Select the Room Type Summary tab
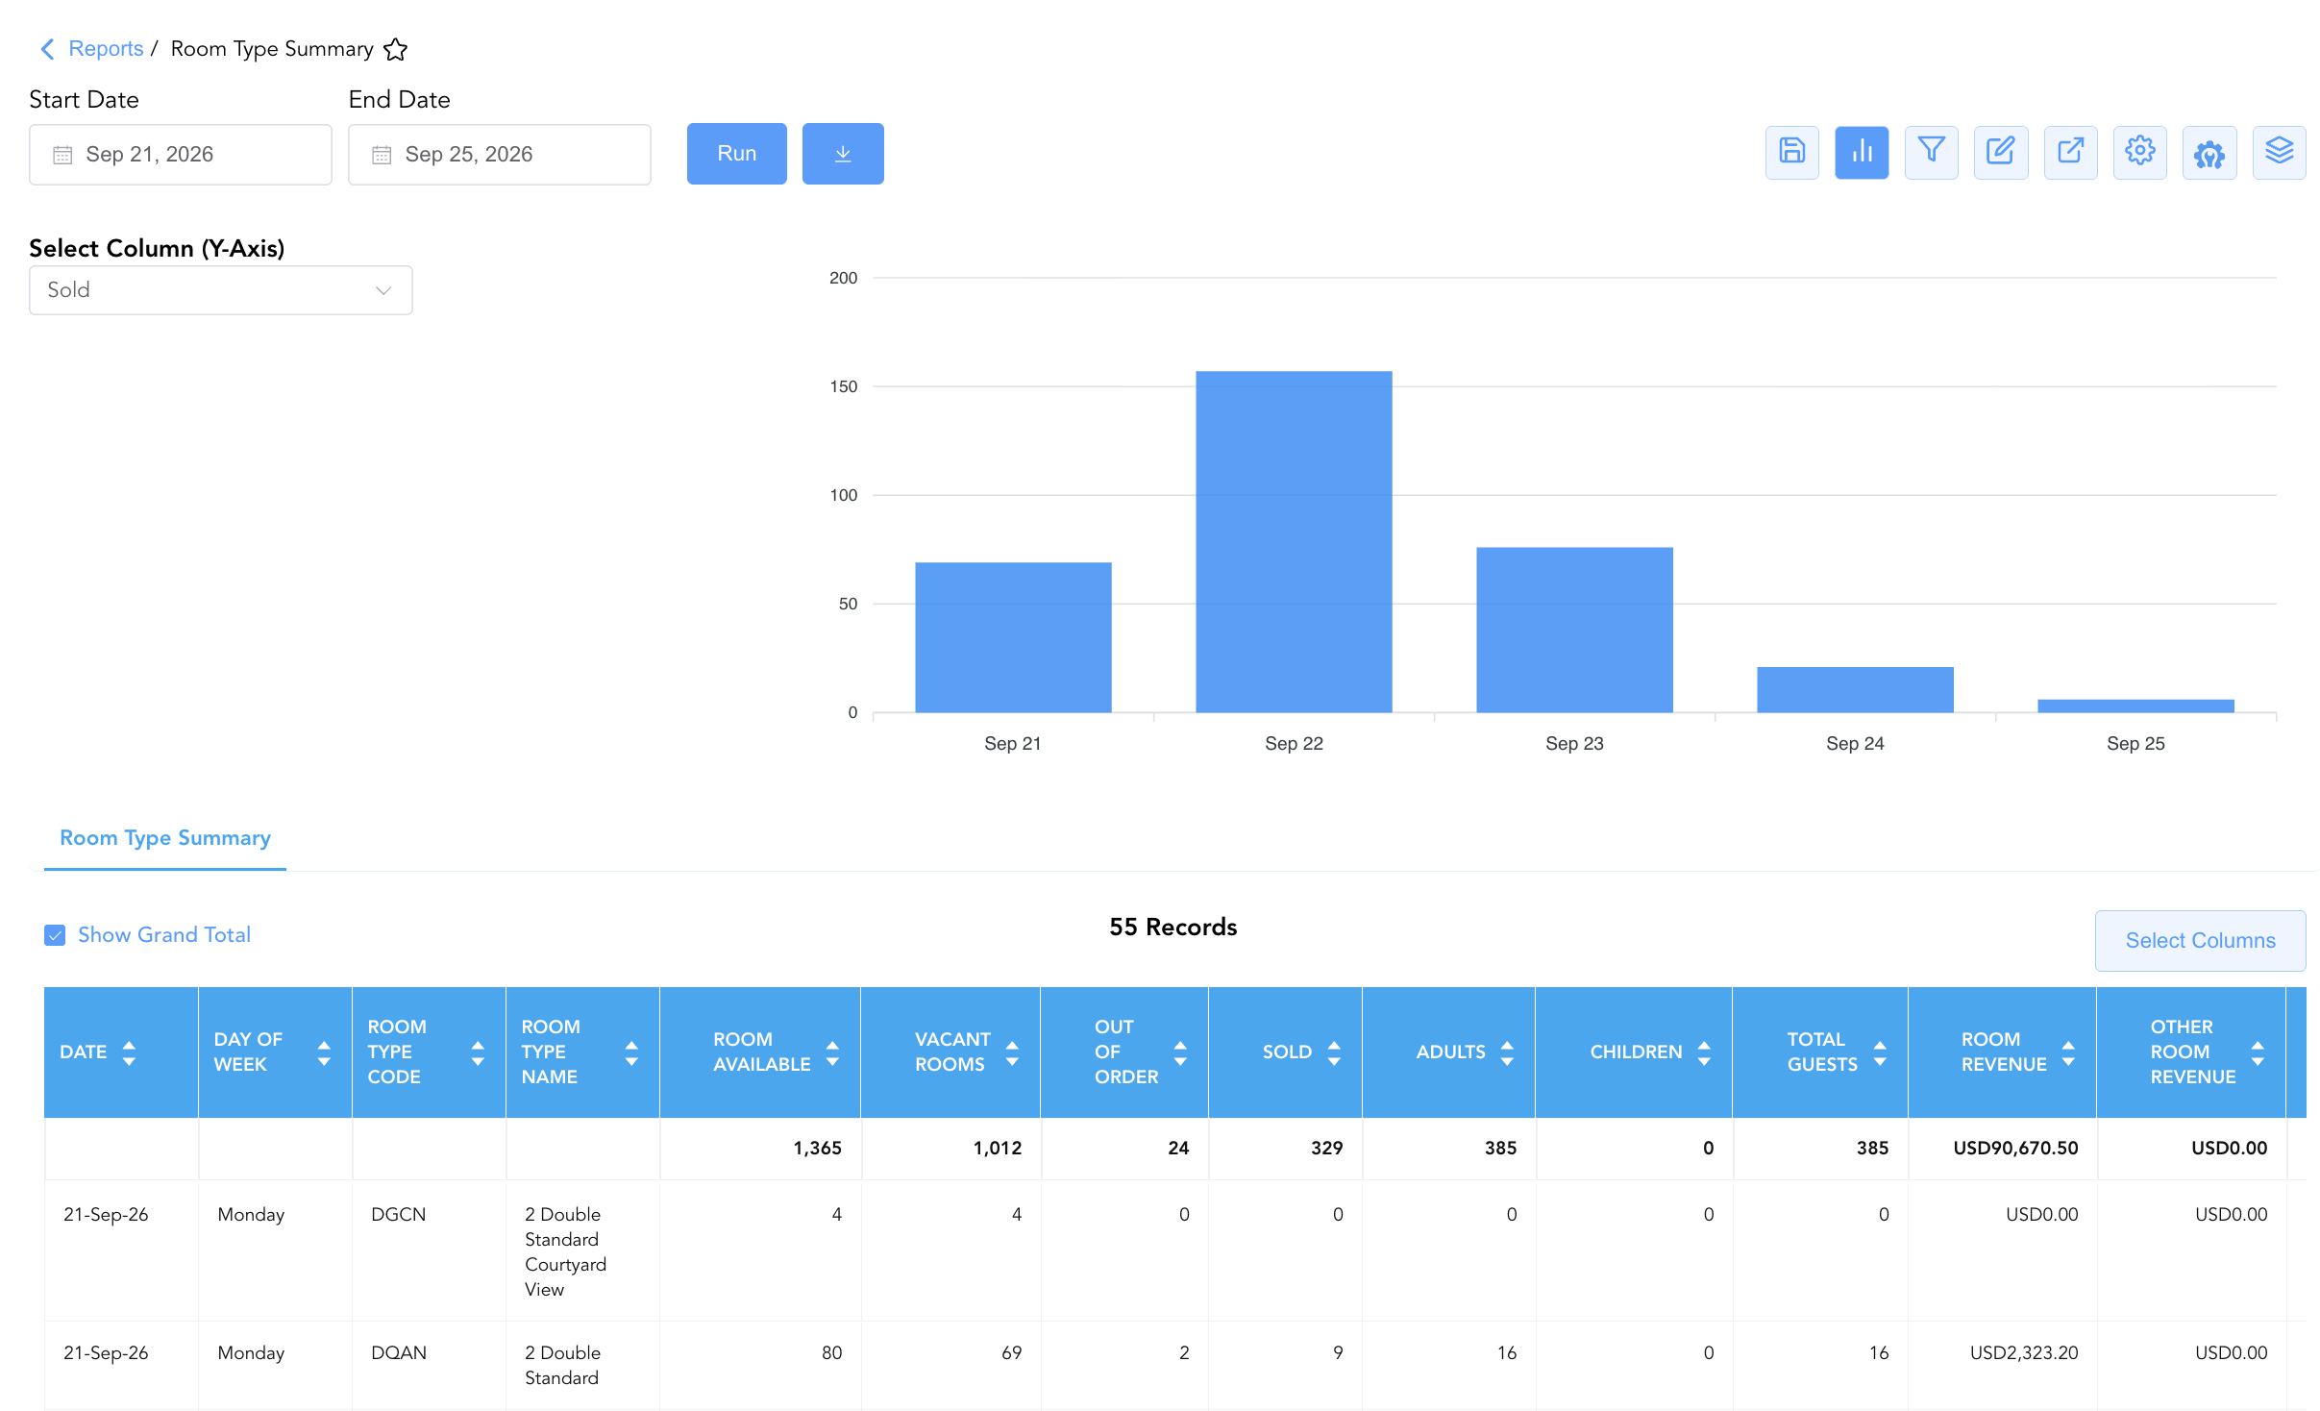2320x1411 pixels. pos(165,838)
